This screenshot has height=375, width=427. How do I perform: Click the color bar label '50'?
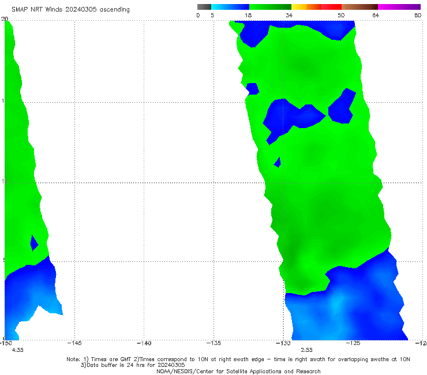[x=341, y=15]
